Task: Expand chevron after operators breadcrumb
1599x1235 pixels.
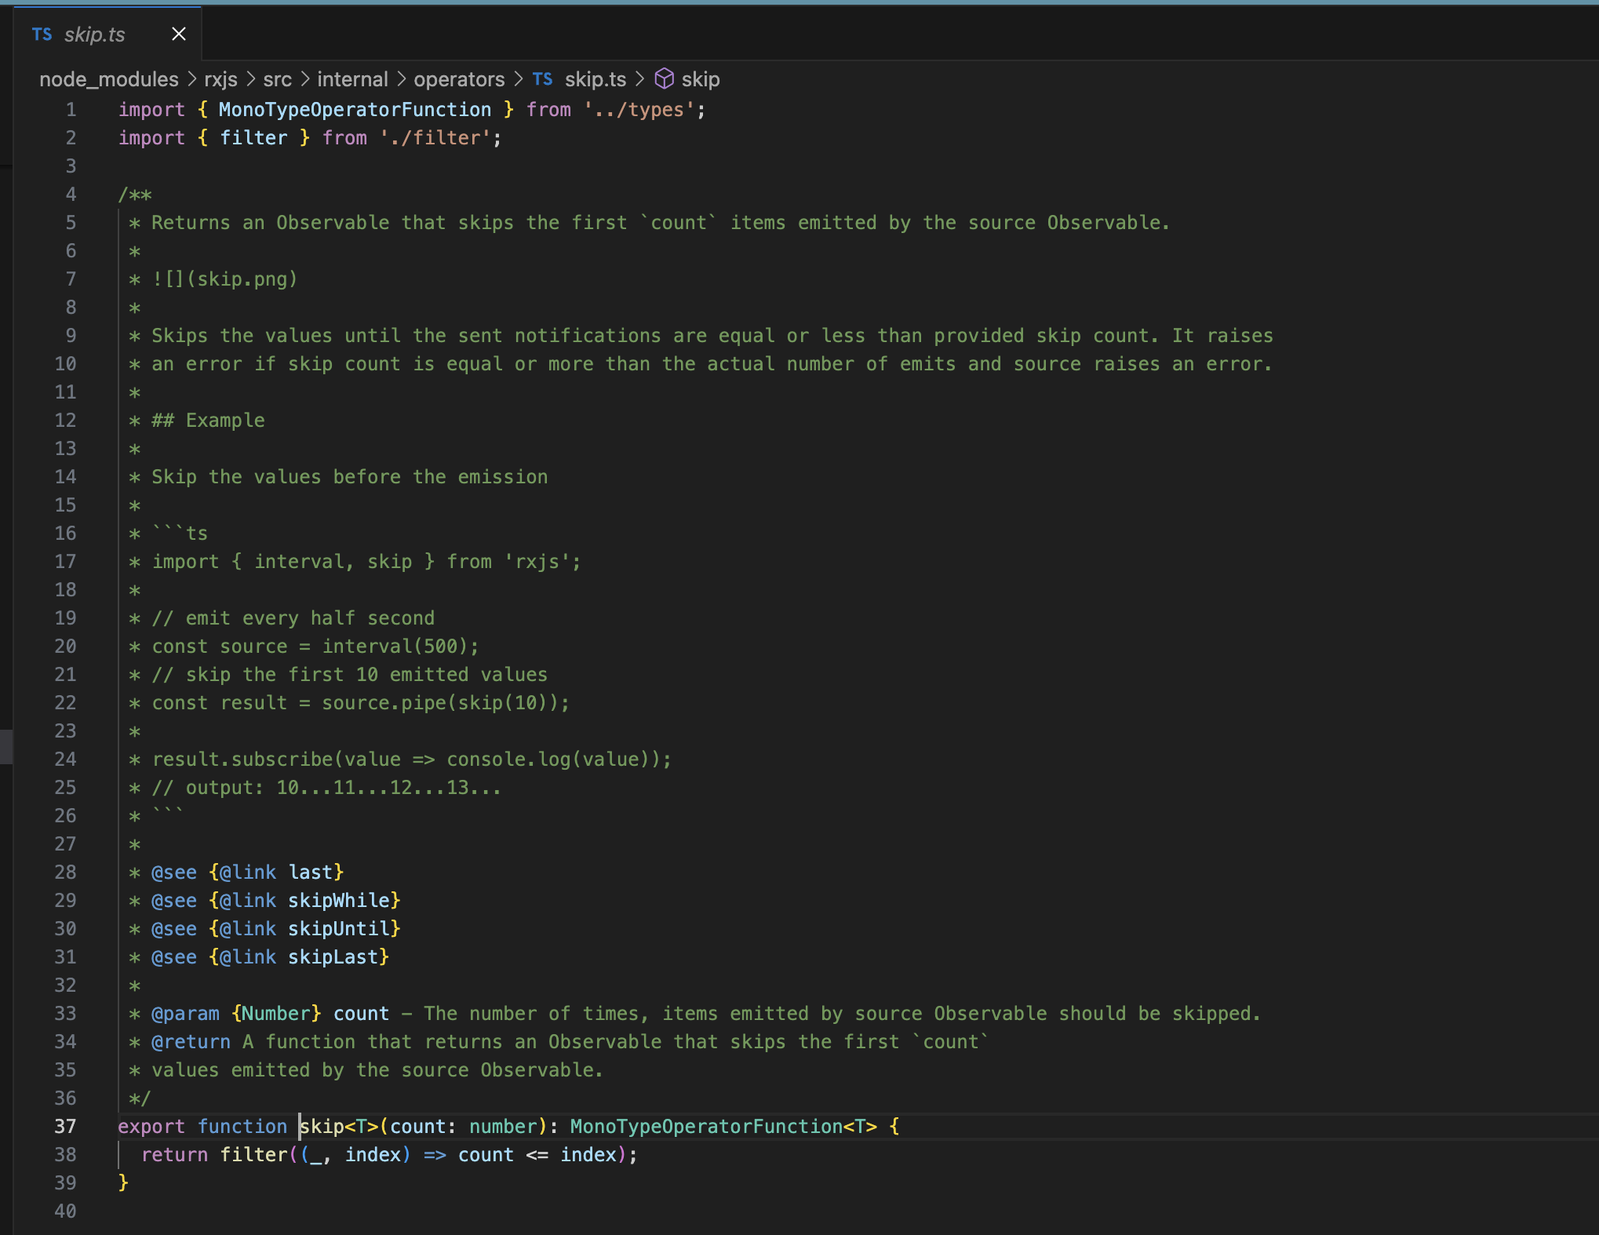Action: tap(518, 79)
